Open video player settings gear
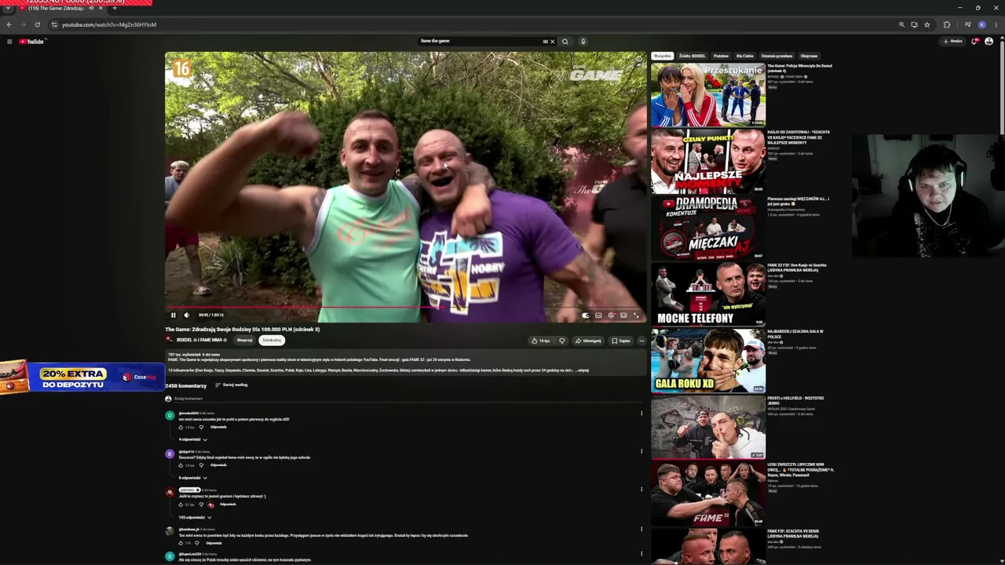 (x=611, y=315)
